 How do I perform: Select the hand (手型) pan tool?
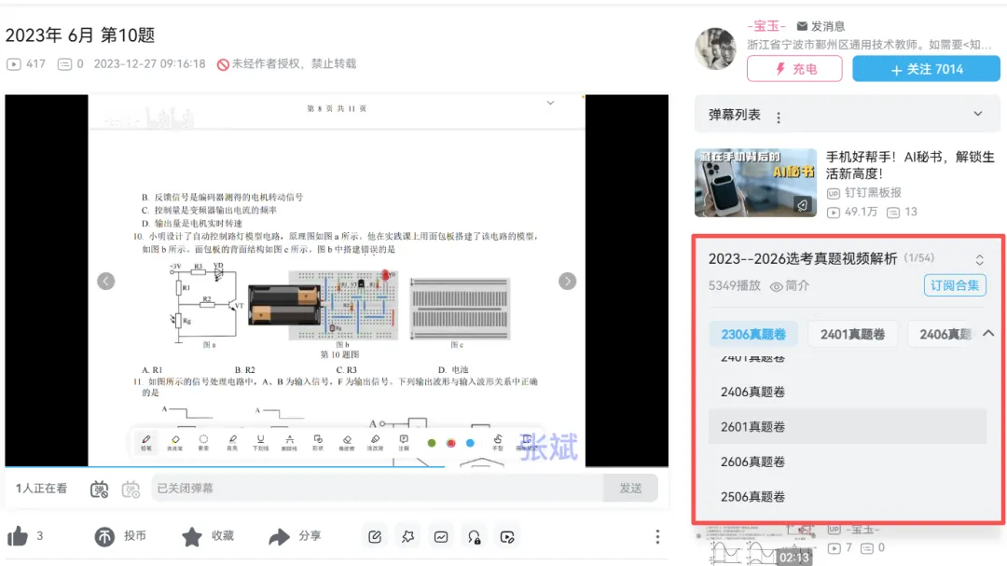click(498, 442)
